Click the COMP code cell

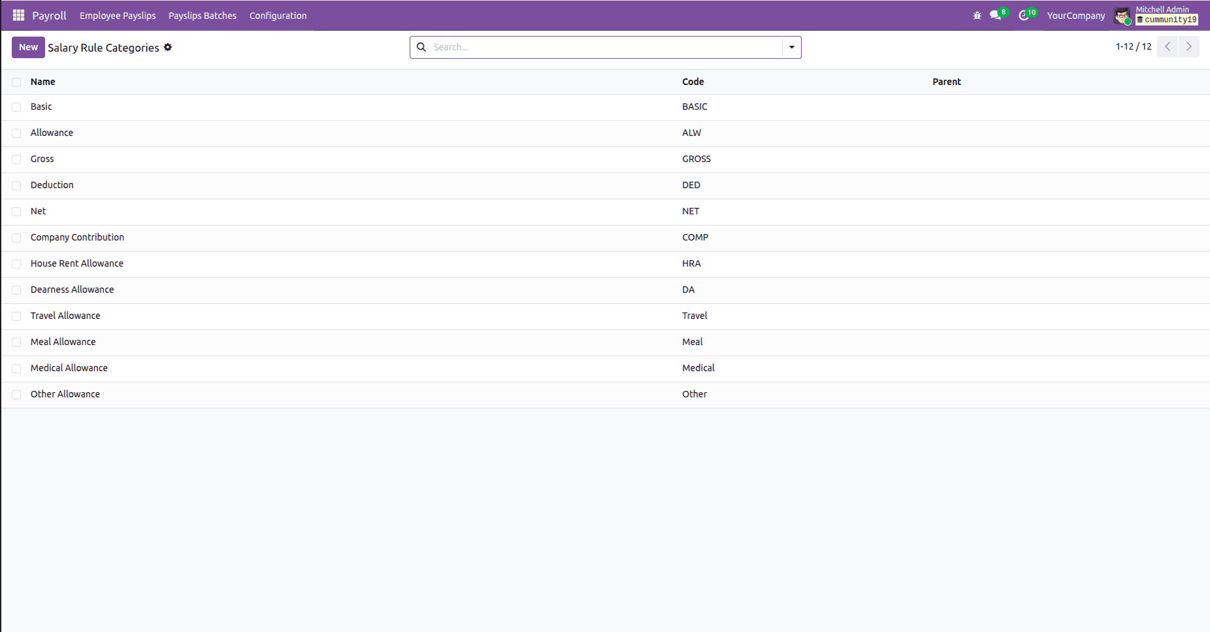695,237
